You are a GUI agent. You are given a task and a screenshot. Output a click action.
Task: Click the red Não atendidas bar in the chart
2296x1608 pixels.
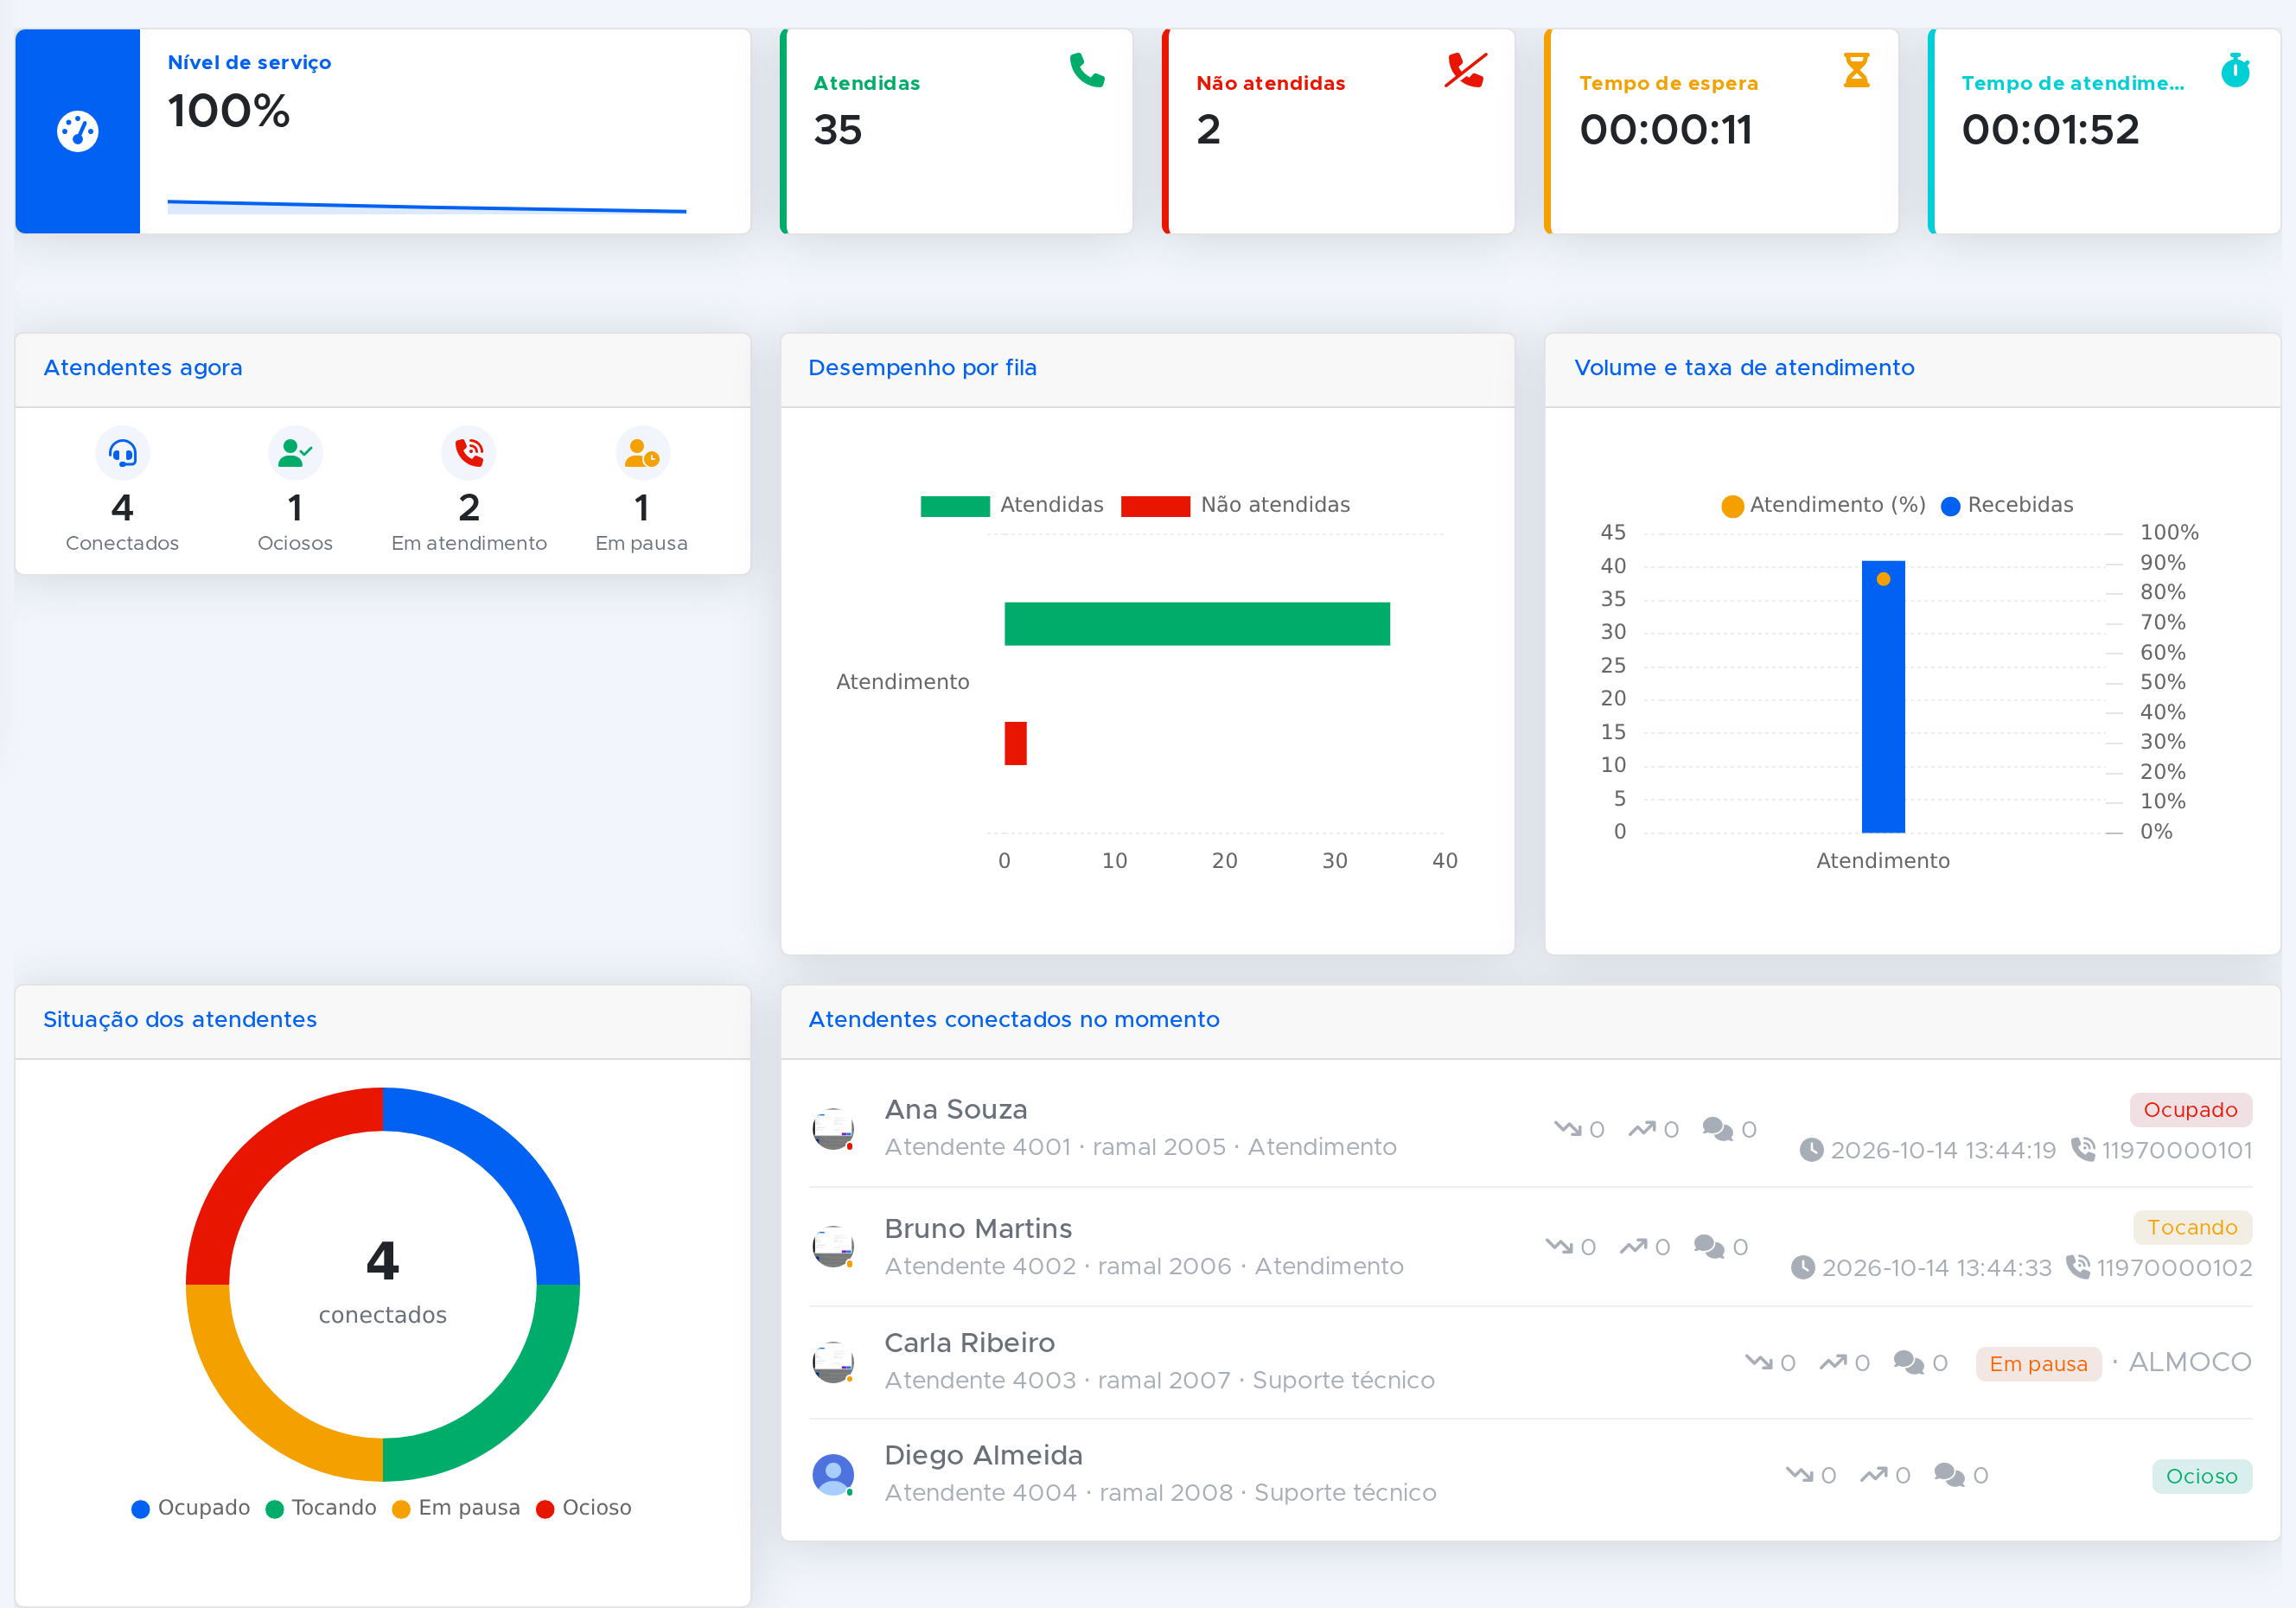pyautogui.click(x=1016, y=743)
